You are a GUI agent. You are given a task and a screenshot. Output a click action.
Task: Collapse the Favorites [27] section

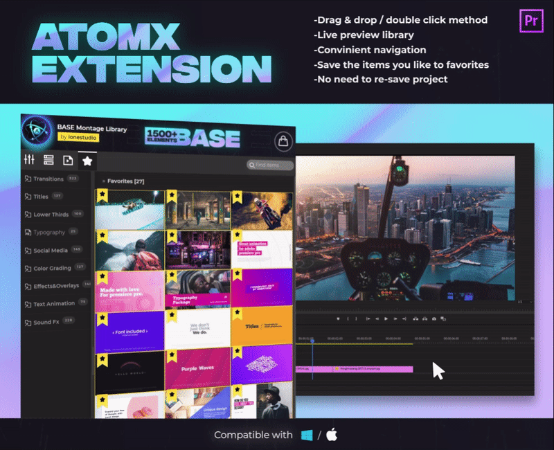point(104,181)
